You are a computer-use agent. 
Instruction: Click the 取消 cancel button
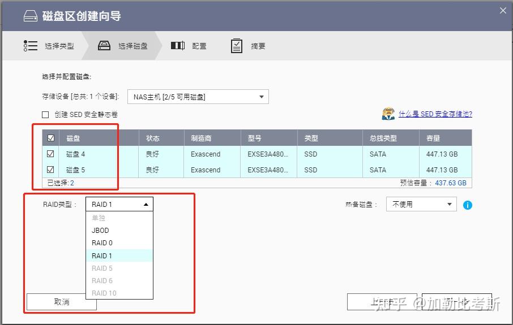(62, 302)
